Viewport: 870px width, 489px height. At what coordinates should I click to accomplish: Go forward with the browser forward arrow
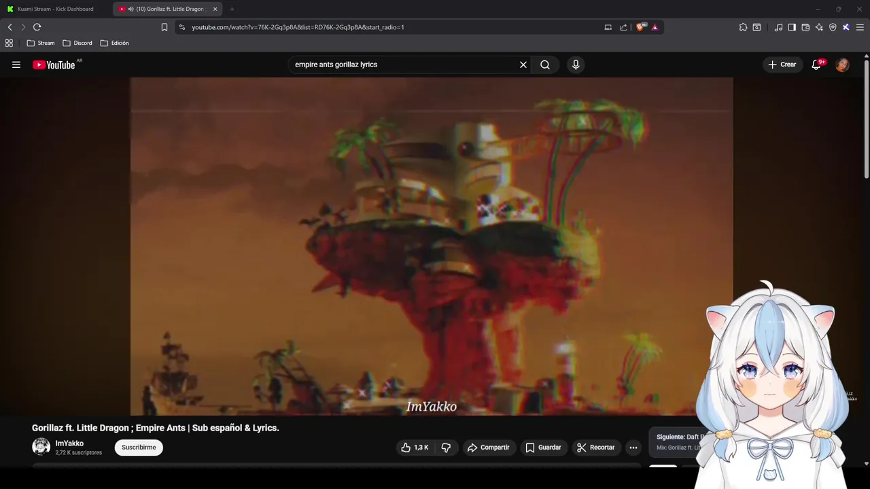(23, 27)
